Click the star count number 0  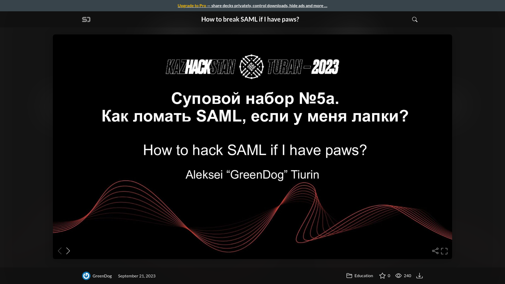(388, 275)
